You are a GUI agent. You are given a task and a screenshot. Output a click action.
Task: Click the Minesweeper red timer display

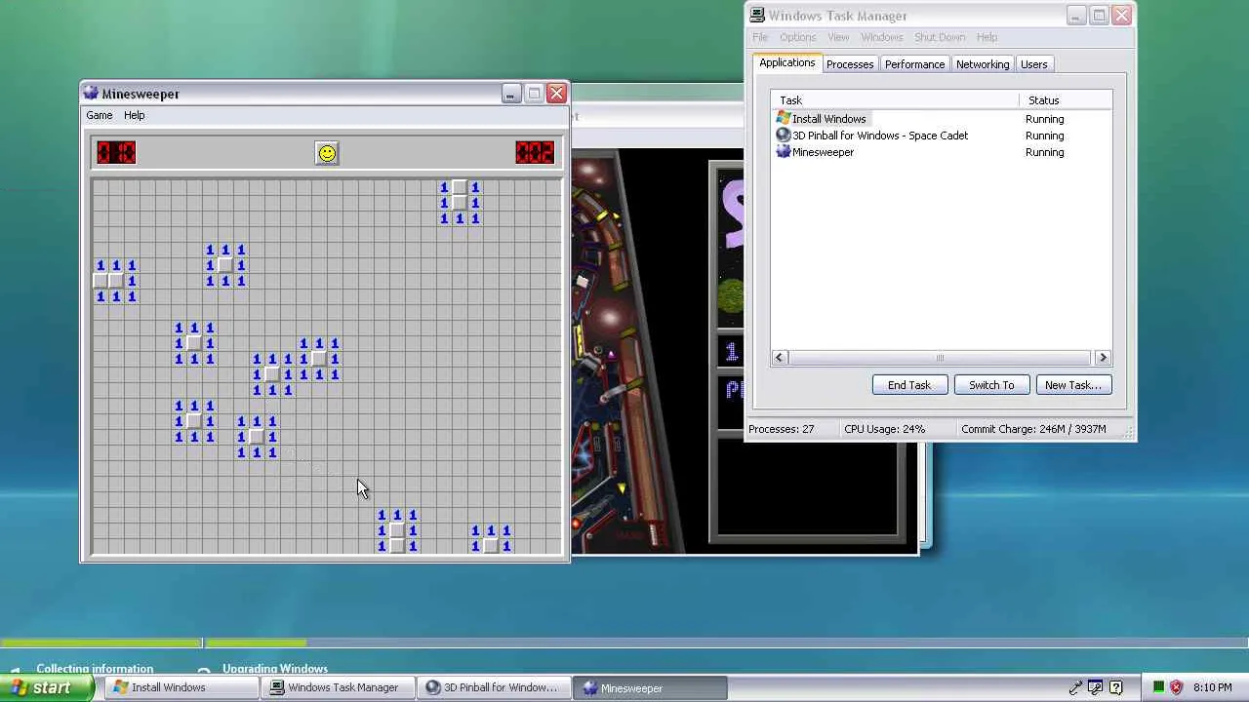(x=535, y=153)
